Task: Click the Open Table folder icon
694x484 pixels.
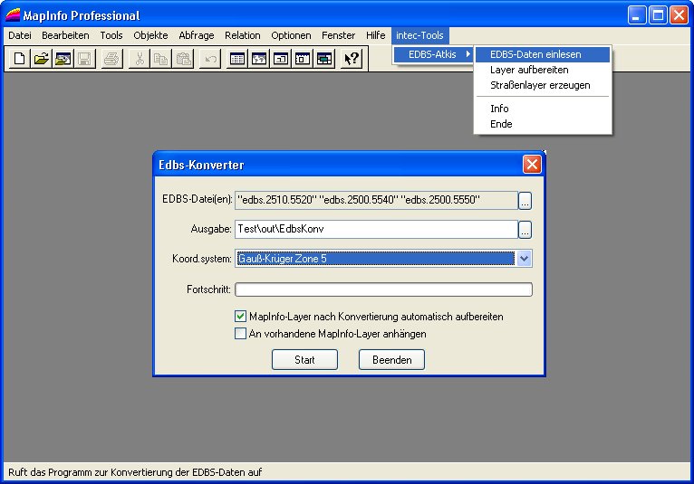Action: 41,58
